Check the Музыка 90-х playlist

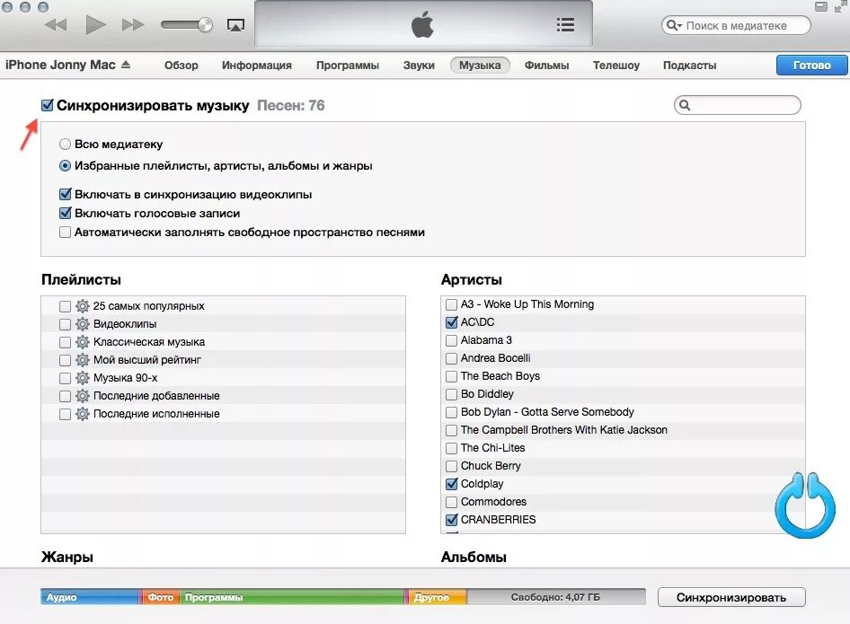[x=65, y=378]
